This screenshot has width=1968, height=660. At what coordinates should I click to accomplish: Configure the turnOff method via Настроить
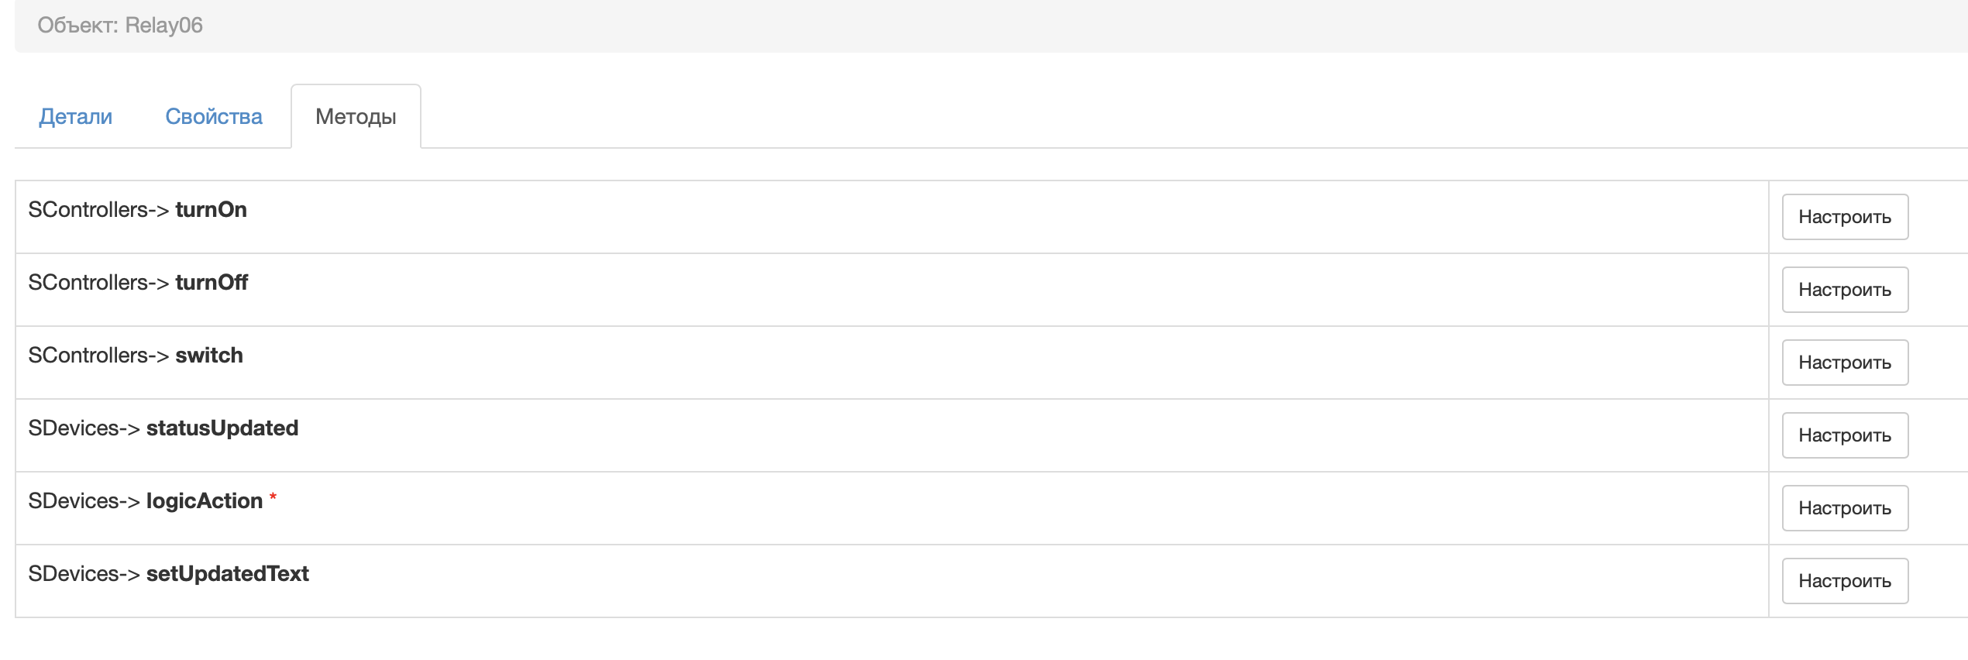[x=1844, y=290]
